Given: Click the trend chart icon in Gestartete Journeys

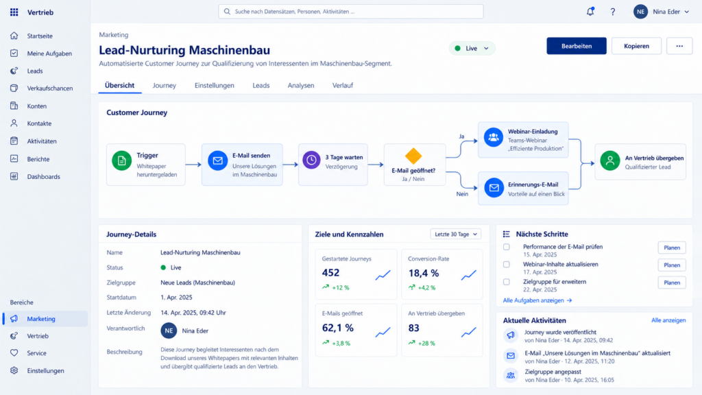Looking at the screenshot, I should (x=383, y=275).
